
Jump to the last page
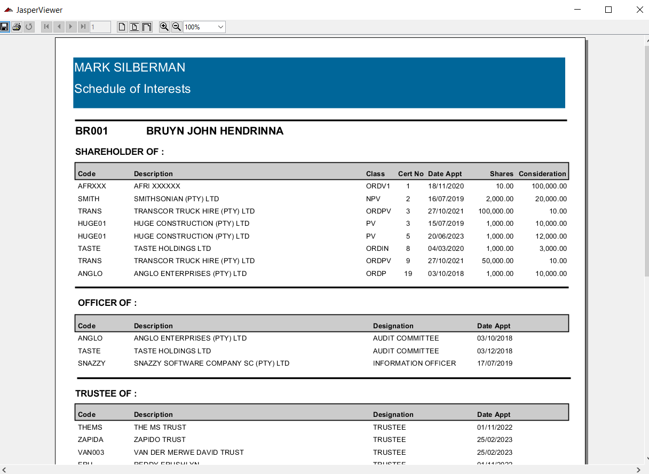(x=83, y=27)
